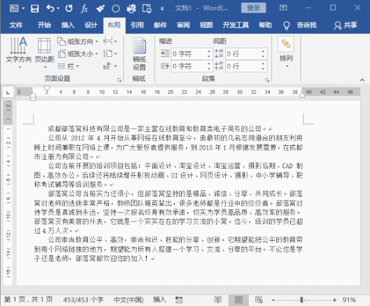Click the page count in status bar
This screenshot has height=306, width=370.
[x=28, y=300]
